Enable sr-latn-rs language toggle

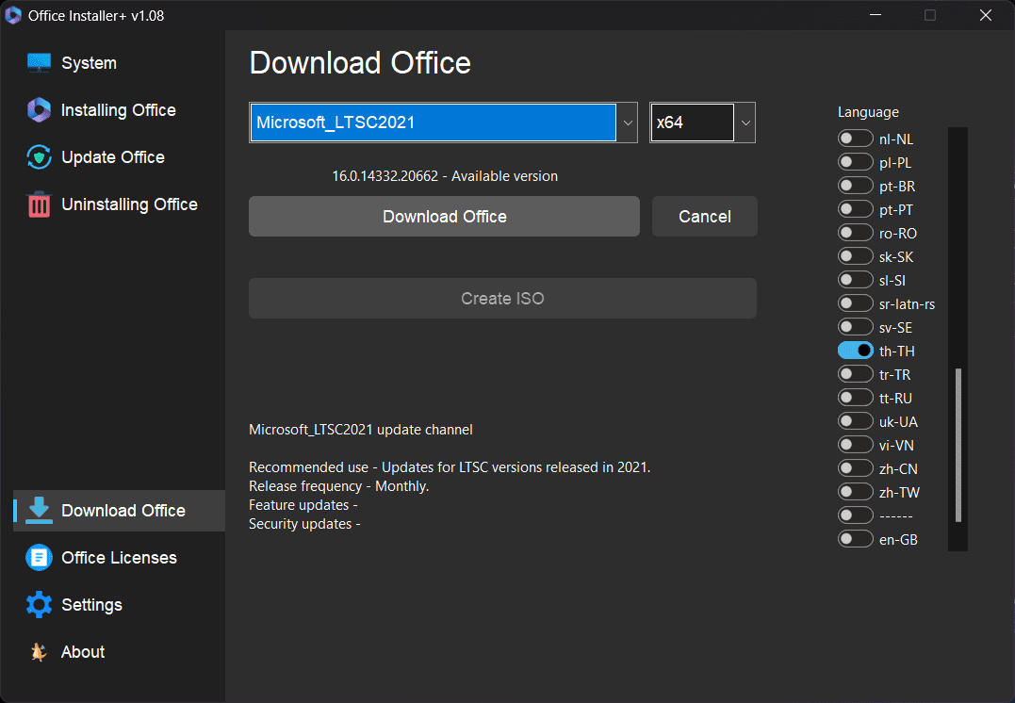855,302
